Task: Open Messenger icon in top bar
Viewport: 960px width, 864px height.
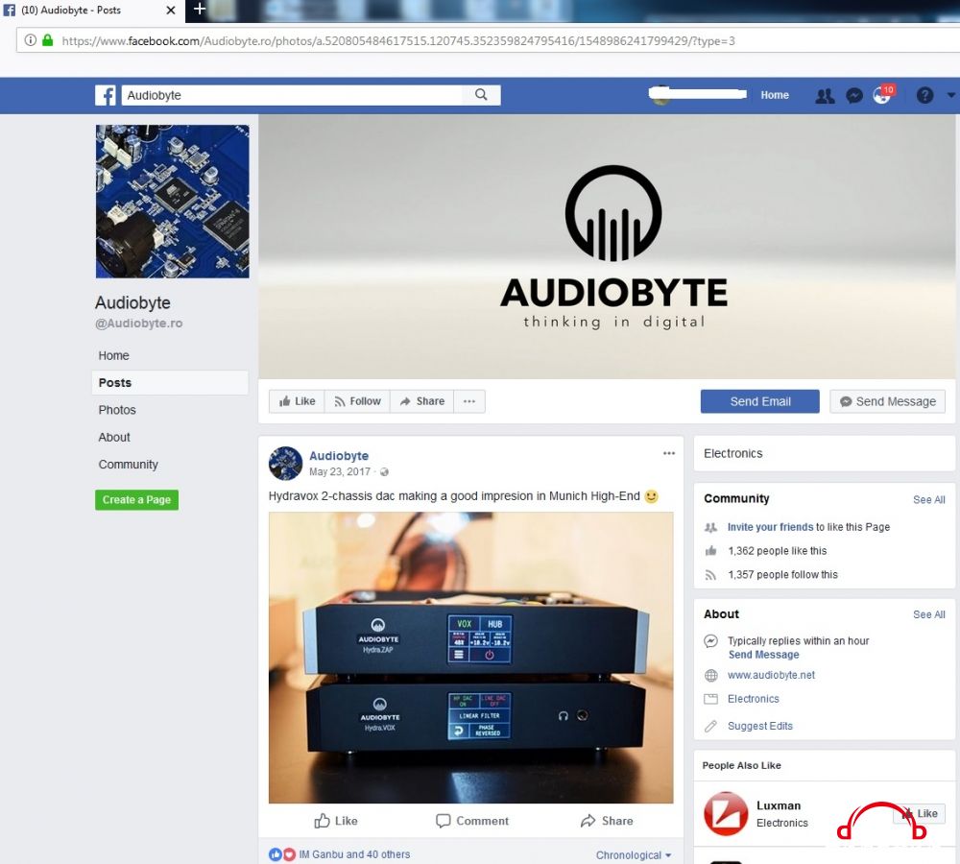Action: (854, 96)
